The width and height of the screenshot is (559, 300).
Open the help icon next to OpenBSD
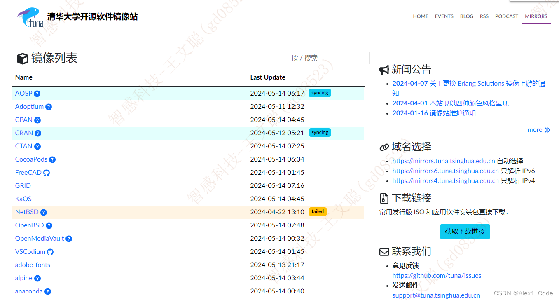(49, 225)
